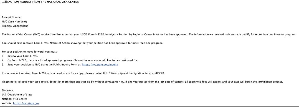Click the Website label before the signature link
The image size is (299, 107).
(x=7, y=103)
